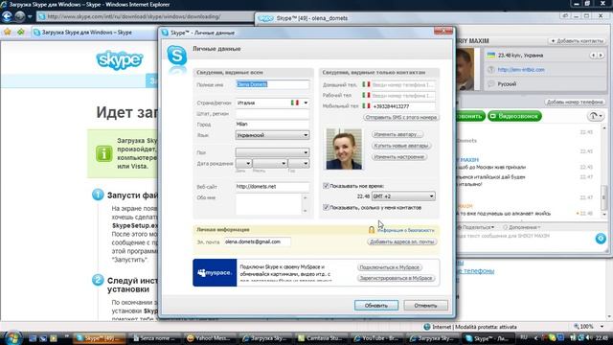Switch to YouTube browser taskbar item
Image resolution: width=613 pixels, height=345 pixels.
377,338
